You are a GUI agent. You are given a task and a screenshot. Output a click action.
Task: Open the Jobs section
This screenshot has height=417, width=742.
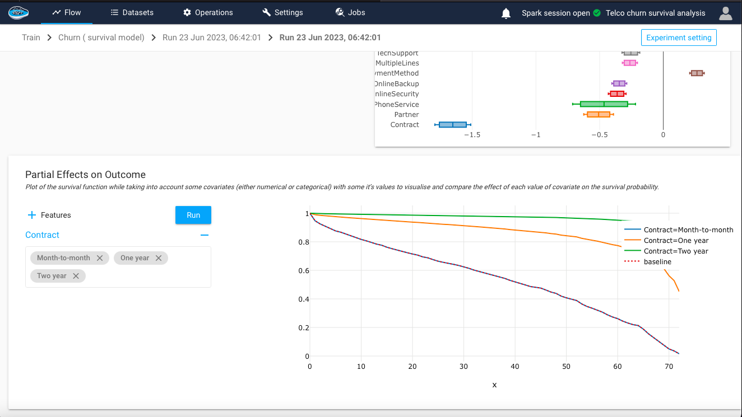tap(350, 12)
